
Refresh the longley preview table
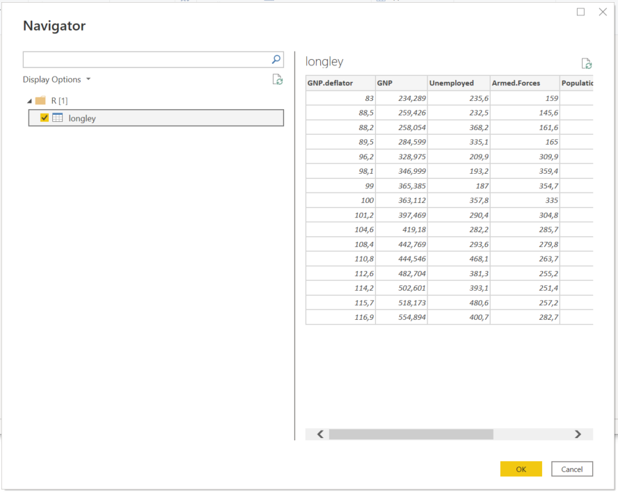click(587, 63)
